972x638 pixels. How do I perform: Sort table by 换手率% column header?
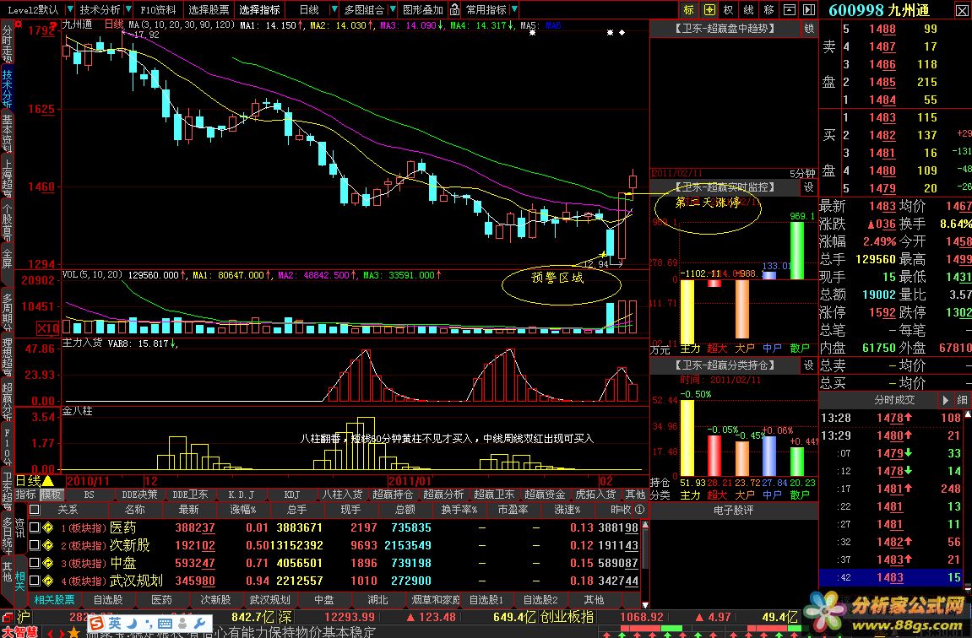coord(459,509)
